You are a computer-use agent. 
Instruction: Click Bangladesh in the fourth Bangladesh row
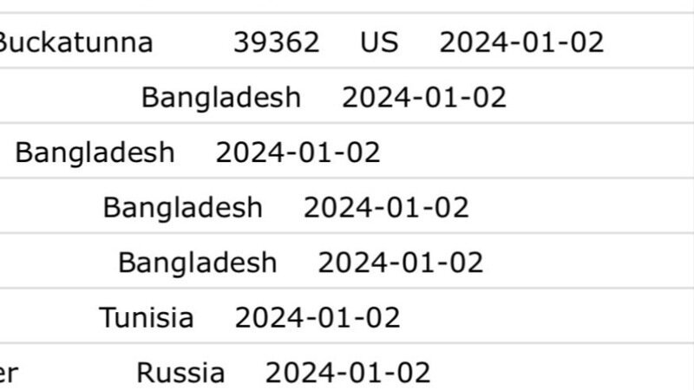tap(197, 262)
